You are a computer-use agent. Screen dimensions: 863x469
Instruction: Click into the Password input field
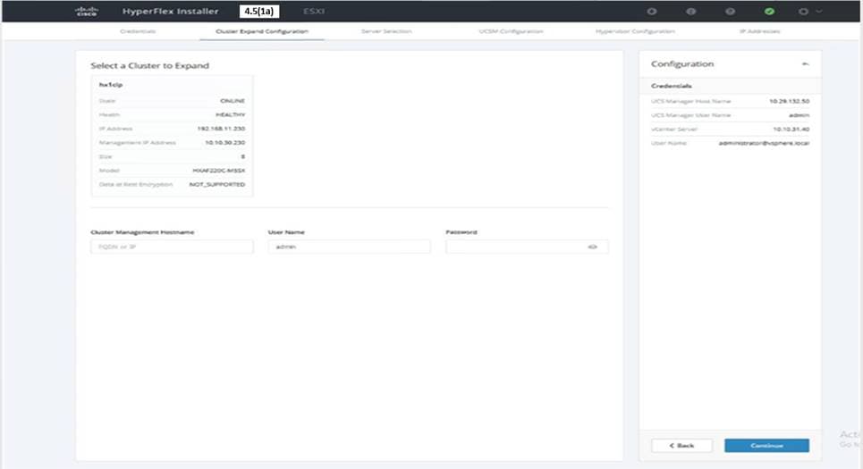pos(528,247)
